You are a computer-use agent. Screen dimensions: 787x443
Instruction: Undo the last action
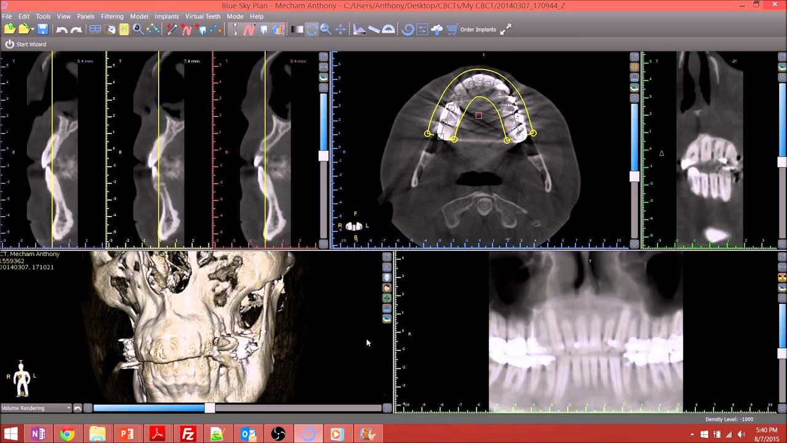(x=61, y=30)
